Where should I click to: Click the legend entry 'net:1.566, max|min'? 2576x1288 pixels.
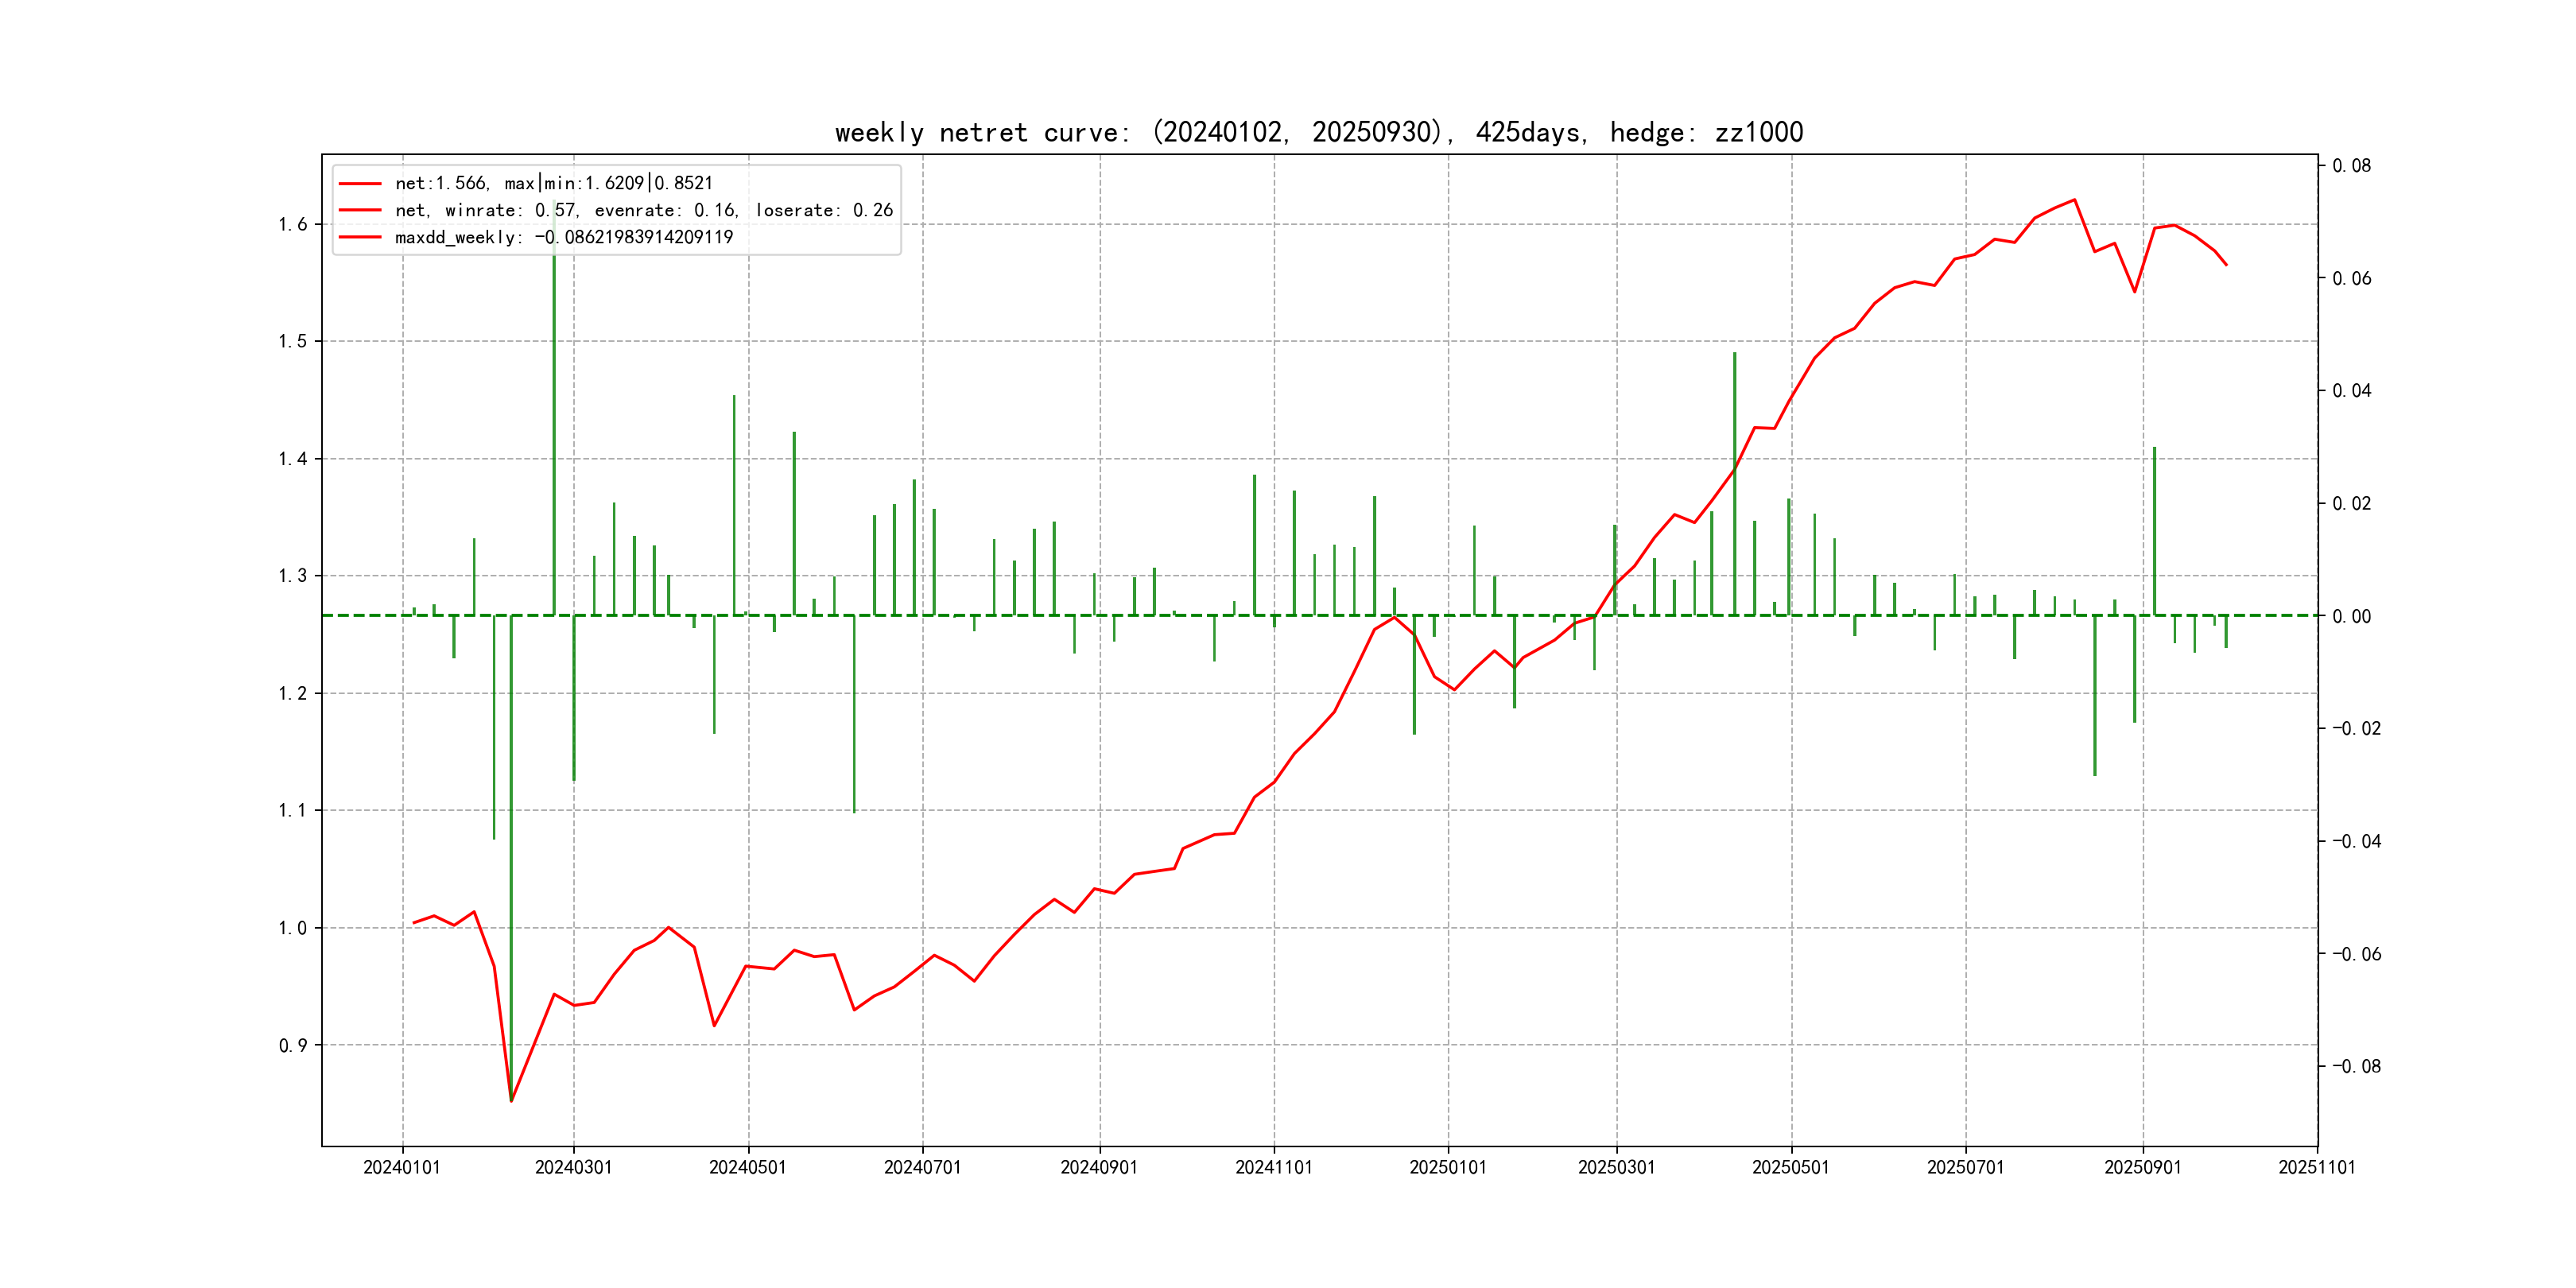pos(553,183)
